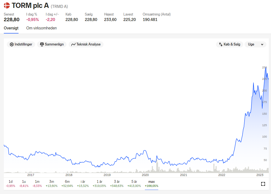Click the 50 price axis label
271x194 pixels.
265,160
